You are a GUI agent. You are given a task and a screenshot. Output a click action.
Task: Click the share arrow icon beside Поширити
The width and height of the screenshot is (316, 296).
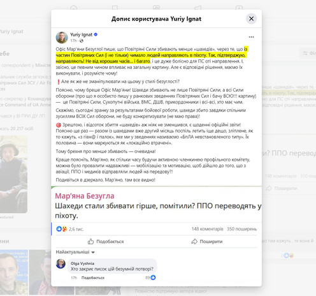click(194, 241)
